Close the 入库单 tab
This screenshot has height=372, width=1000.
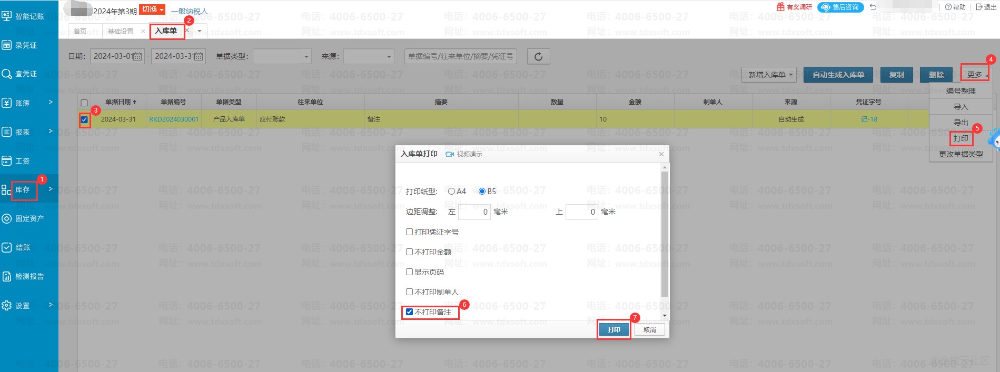click(x=187, y=31)
